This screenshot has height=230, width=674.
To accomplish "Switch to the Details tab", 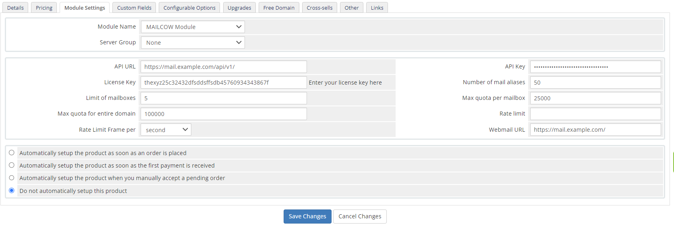I will (x=15, y=8).
